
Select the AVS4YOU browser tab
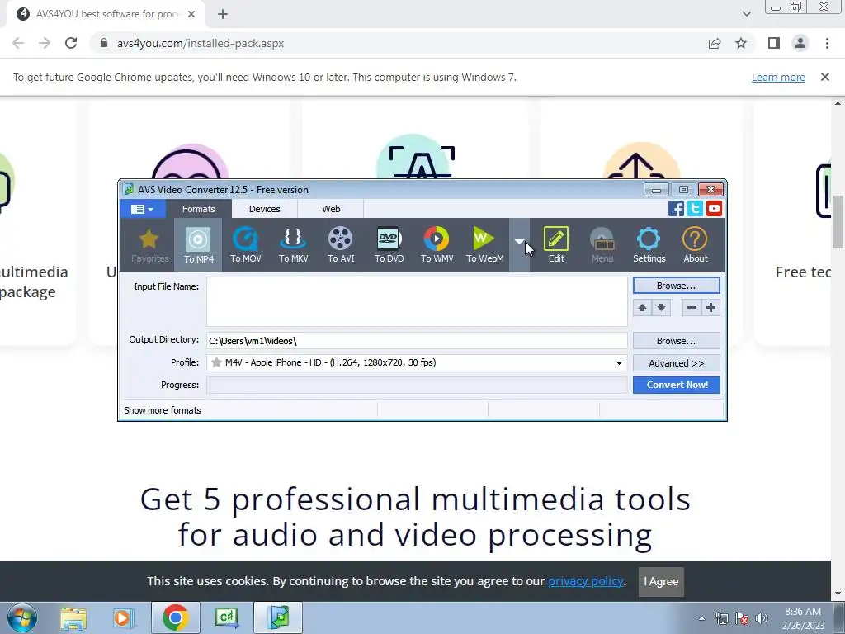106,14
